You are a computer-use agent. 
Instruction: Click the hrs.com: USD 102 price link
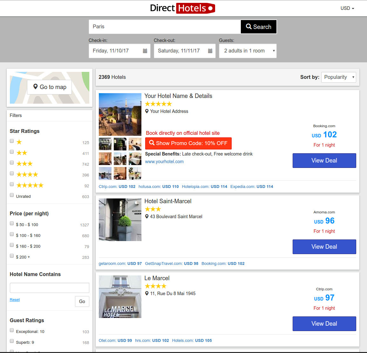tap(152, 341)
